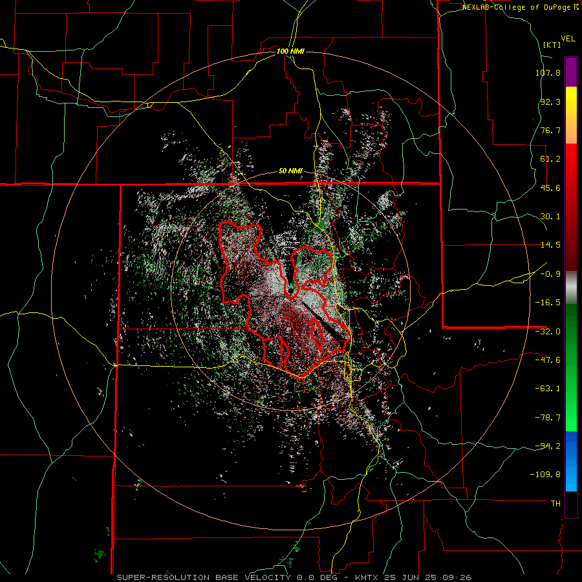Click the 92.3 velocity scale value

click(550, 102)
